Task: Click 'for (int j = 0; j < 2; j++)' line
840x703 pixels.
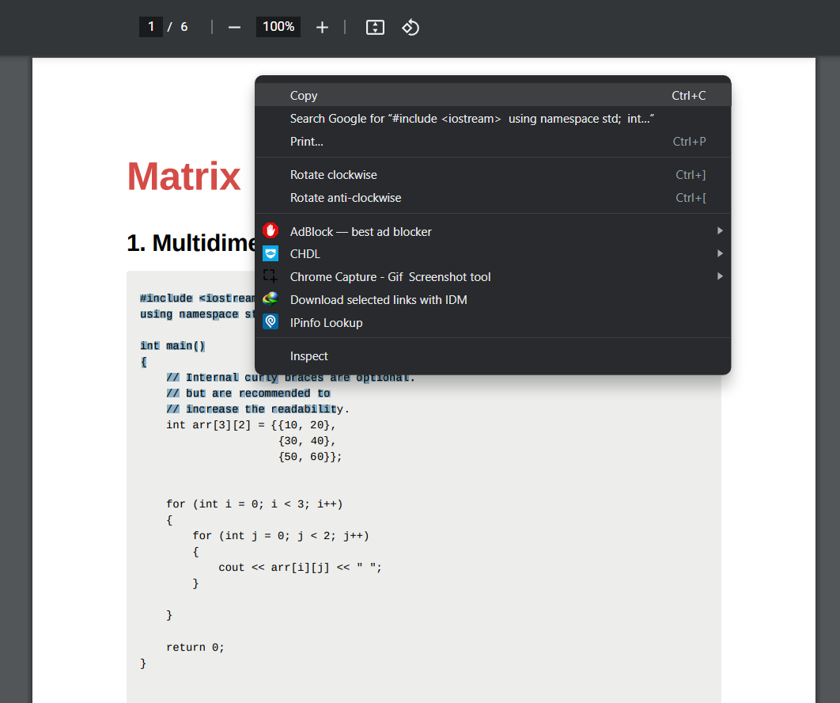Action: pos(281,536)
